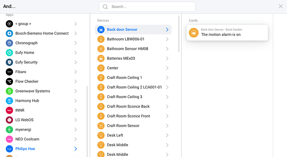
Task: Click the Search input field
Action: [147, 7]
